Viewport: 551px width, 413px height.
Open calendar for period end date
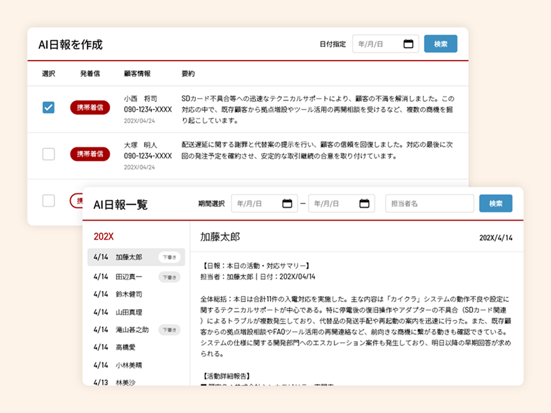point(364,203)
